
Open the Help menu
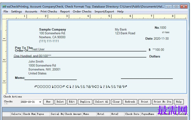120,12
